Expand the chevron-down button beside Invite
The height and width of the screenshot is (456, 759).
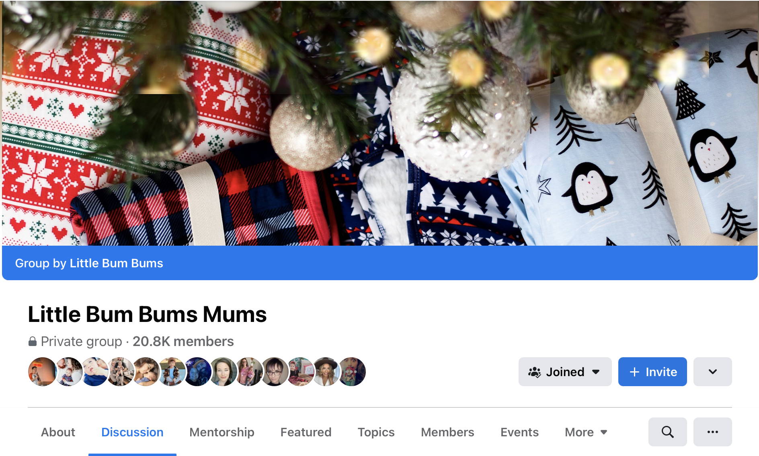pos(712,372)
